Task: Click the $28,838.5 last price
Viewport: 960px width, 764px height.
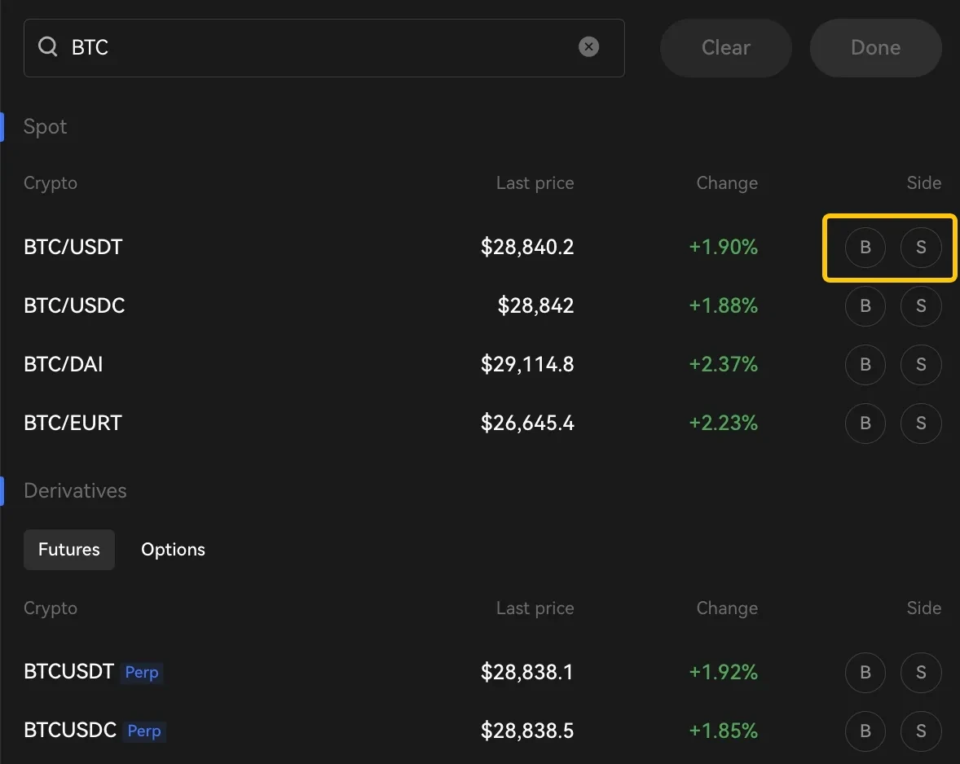Action: pyautogui.click(x=527, y=731)
